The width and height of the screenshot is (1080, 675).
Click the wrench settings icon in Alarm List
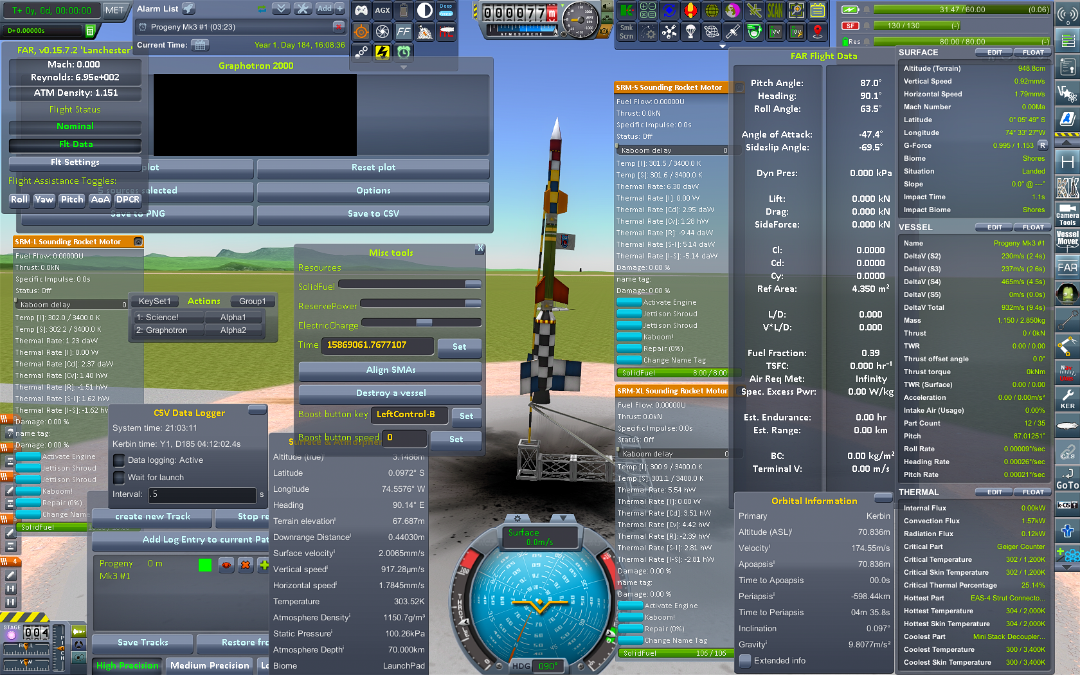pyautogui.click(x=303, y=8)
